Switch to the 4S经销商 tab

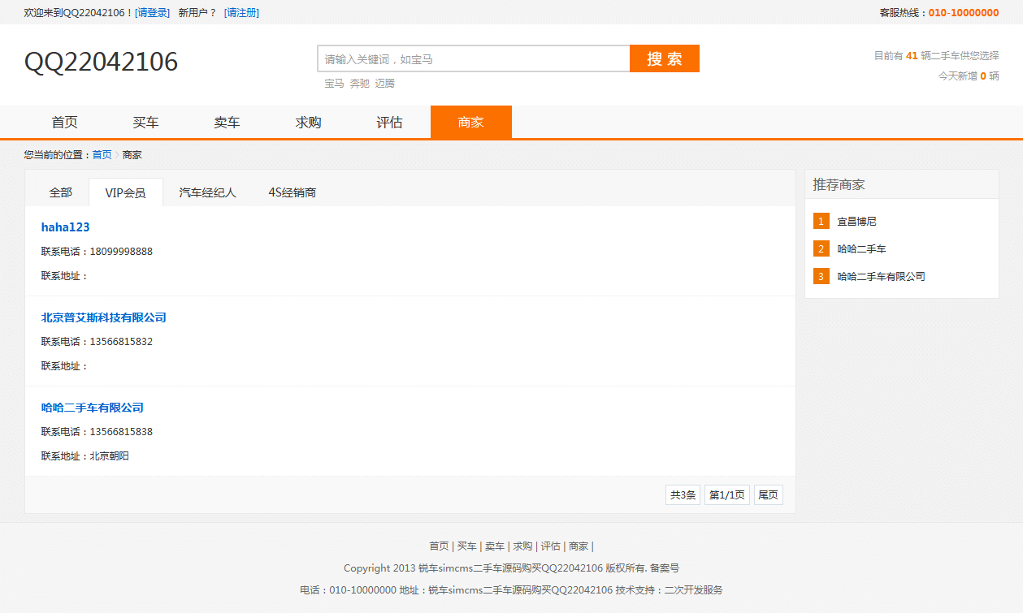[x=293, y=192]
